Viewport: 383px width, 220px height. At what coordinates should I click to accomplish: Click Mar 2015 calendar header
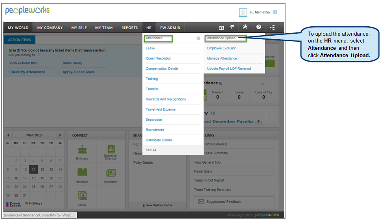coord(34,135)
